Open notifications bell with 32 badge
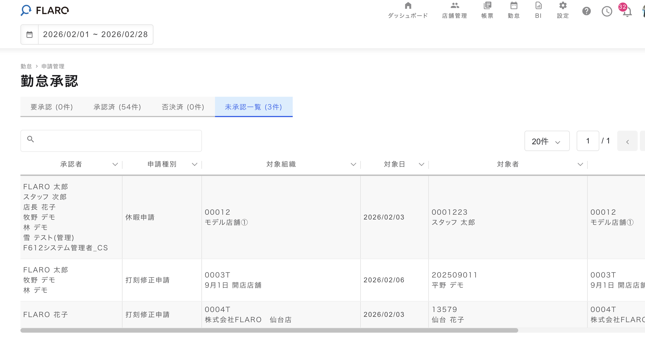This screenshot has width=645, height=340. 627,11
